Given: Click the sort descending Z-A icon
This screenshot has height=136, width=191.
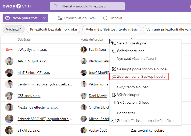Looking at the screenshot, I should [114, 51].
